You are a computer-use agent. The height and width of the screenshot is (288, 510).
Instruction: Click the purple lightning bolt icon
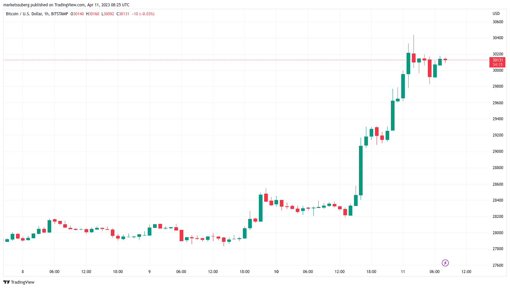[445, 263]
